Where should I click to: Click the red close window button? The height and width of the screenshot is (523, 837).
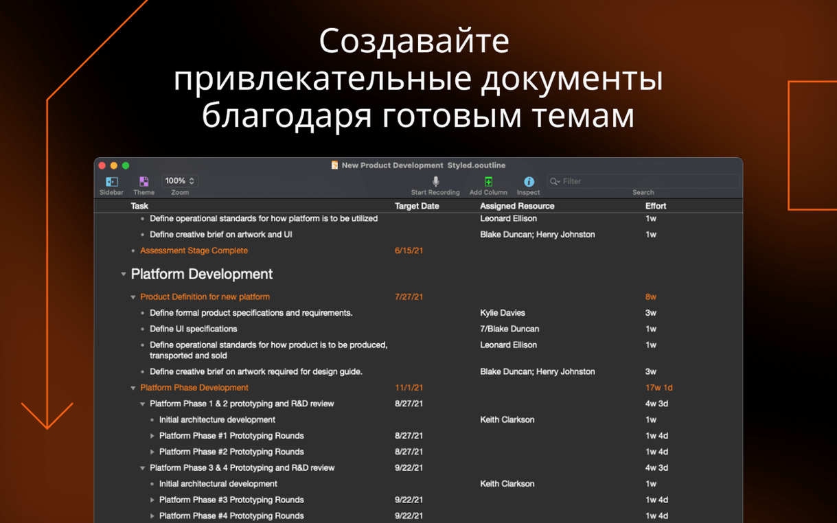coord(102,165)
